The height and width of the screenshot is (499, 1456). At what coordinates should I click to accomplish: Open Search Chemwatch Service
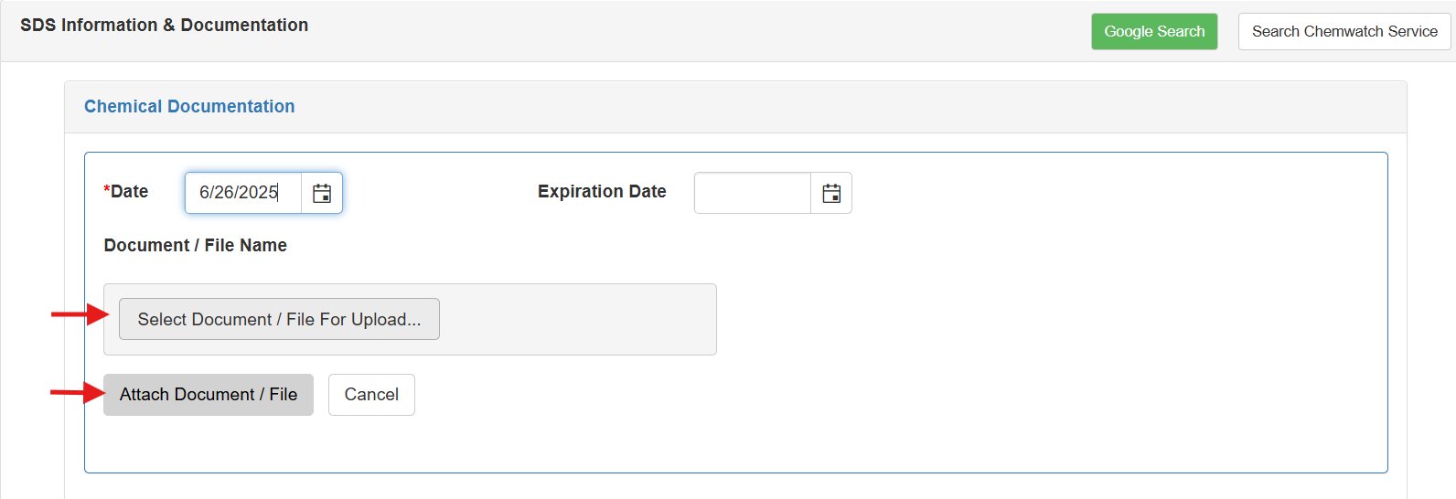[x=1344, y=31]
